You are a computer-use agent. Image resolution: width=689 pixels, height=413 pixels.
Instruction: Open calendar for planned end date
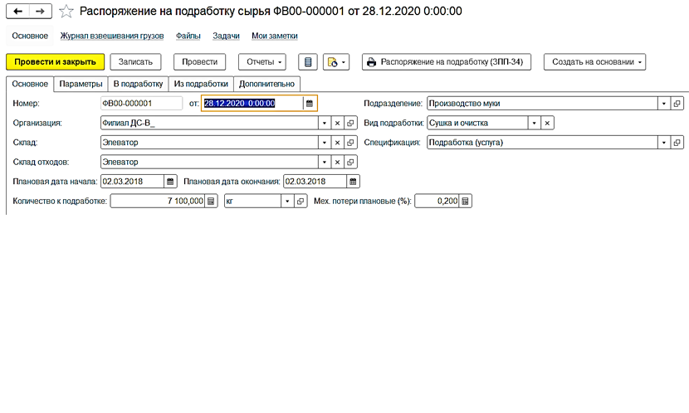(353, 182)
